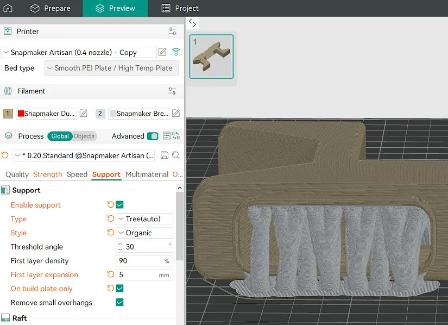
Task: Go to the Home screen icon
Action: tap(8, 8)
